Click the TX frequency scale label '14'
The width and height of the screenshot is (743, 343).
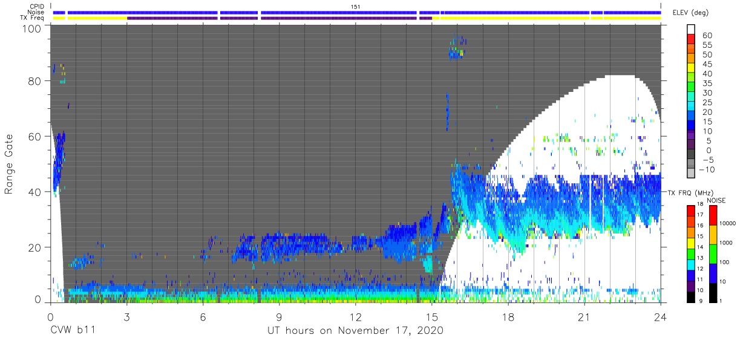[x=699, y=247]
